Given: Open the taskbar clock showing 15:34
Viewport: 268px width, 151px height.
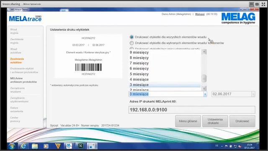Looking at the screenshot, I should pyautogui.click(x=250, y=146).
